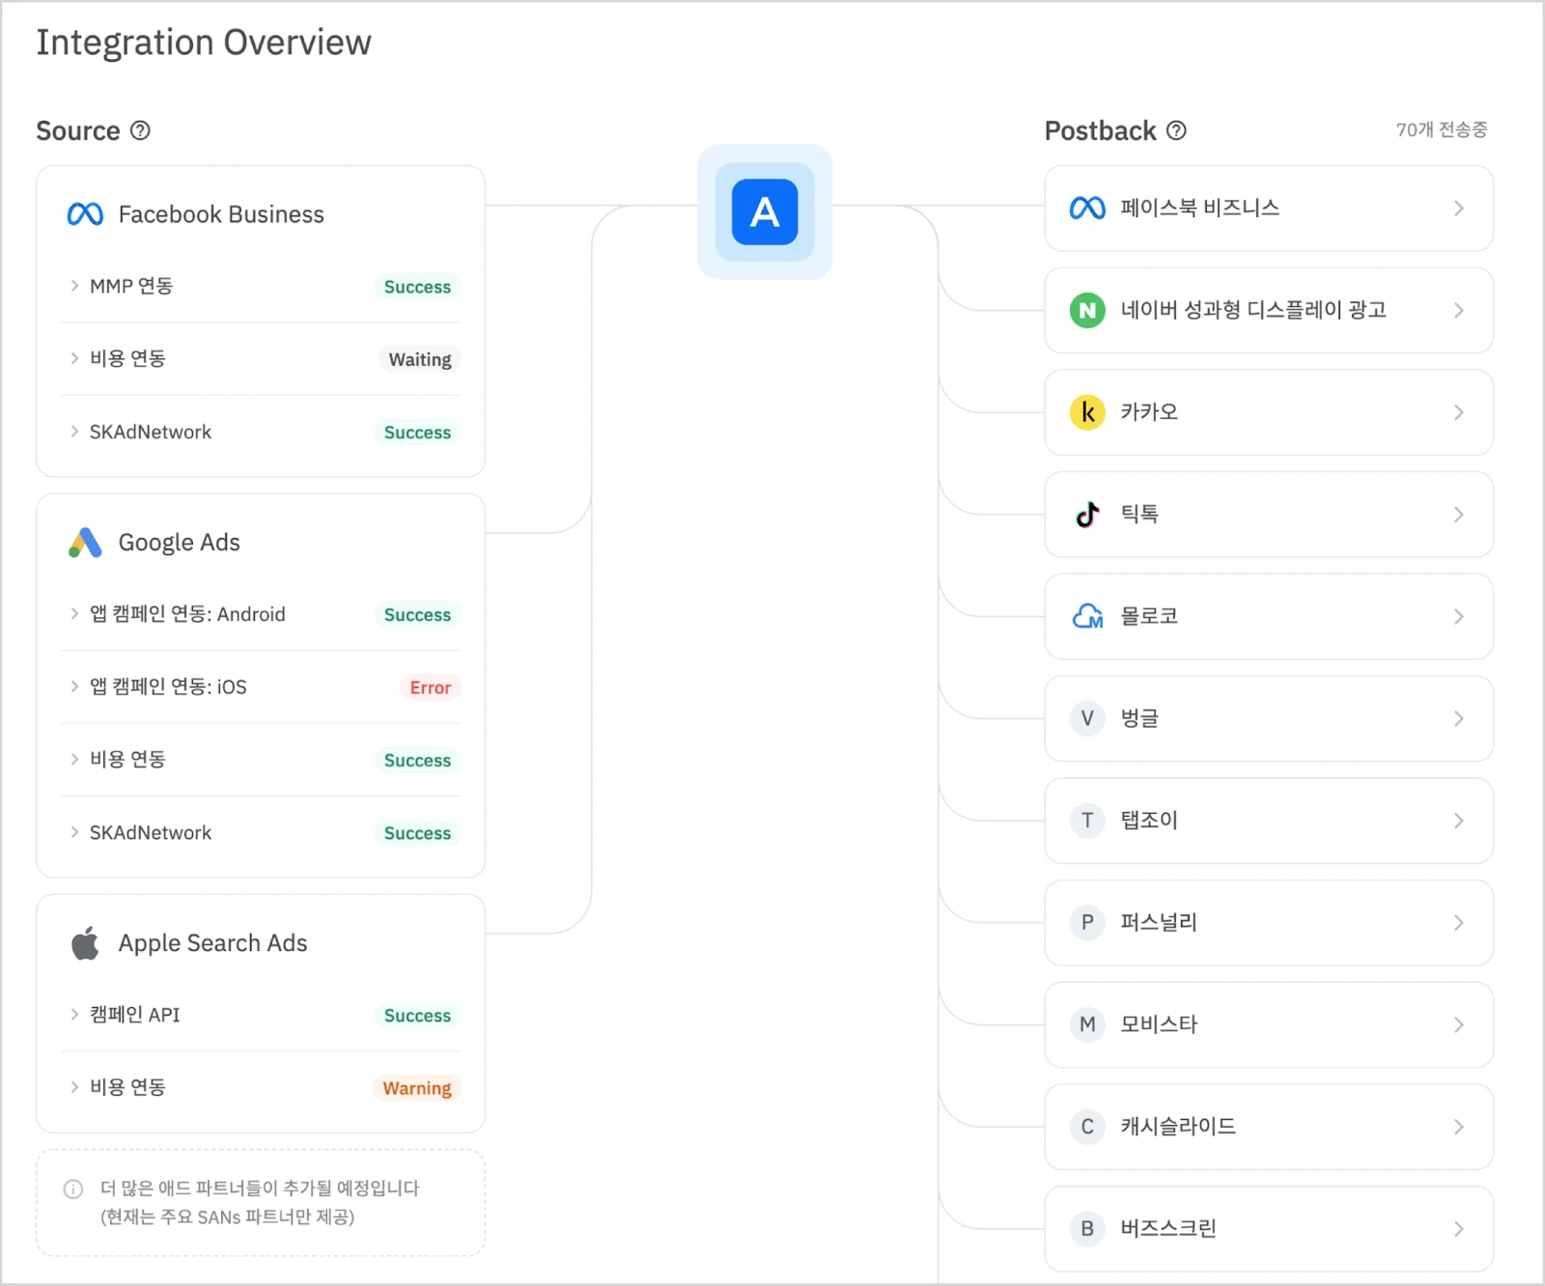
Task: Click the Waiting badge on Facebook 비용 연동
Action: click(x=419, y=359)
